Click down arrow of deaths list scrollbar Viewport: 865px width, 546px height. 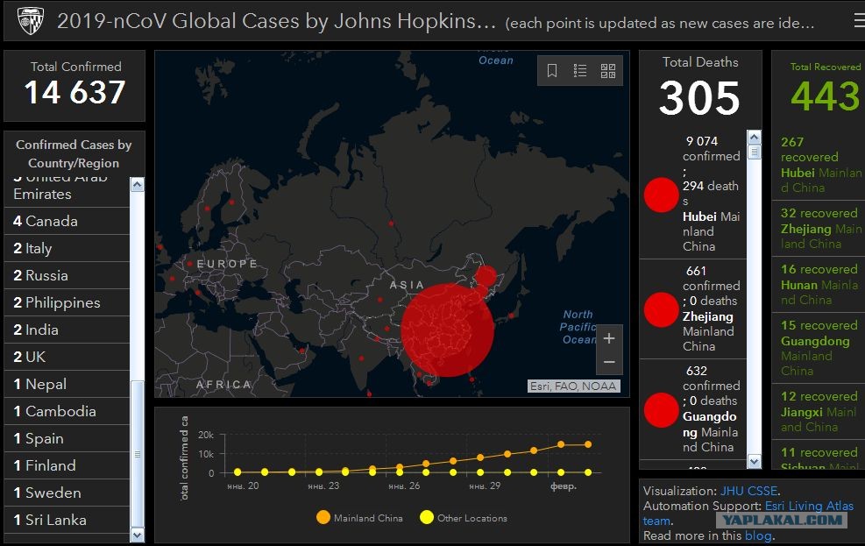point(754,461)
